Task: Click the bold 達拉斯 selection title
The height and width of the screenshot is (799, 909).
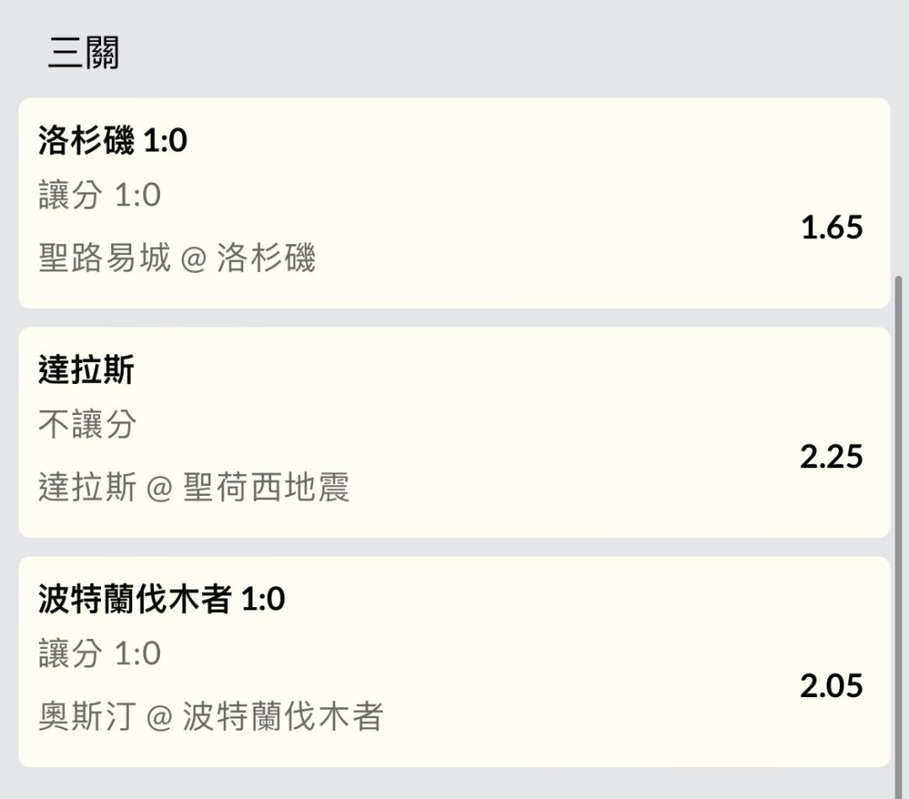Action: pyautogui.click(x=87, y=370)
